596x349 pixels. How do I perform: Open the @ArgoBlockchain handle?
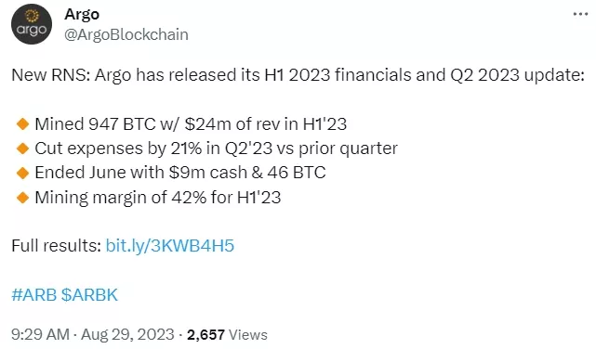point(126,34)
